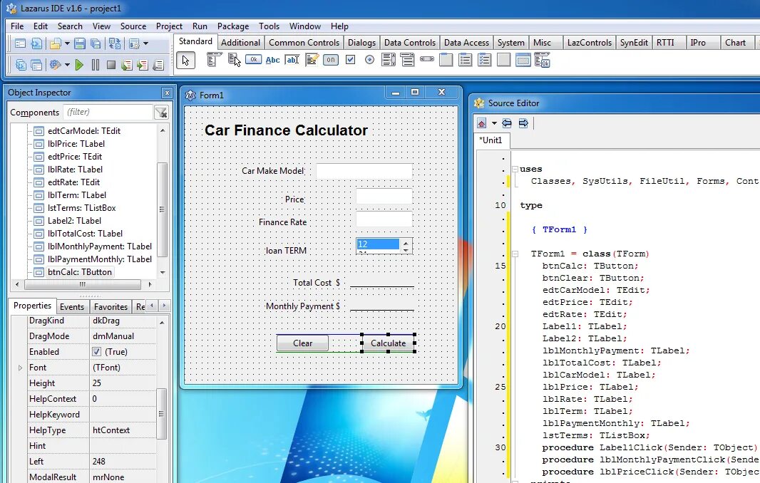This screenshot has width=760, height=483.
Task: Open dropdown beside Source Editor home icon
Action: click(x=494, y=123)
